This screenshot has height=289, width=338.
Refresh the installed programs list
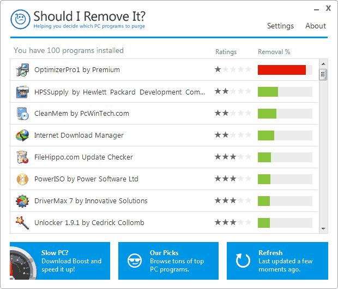pyautogui.click(x=277, y=261)
